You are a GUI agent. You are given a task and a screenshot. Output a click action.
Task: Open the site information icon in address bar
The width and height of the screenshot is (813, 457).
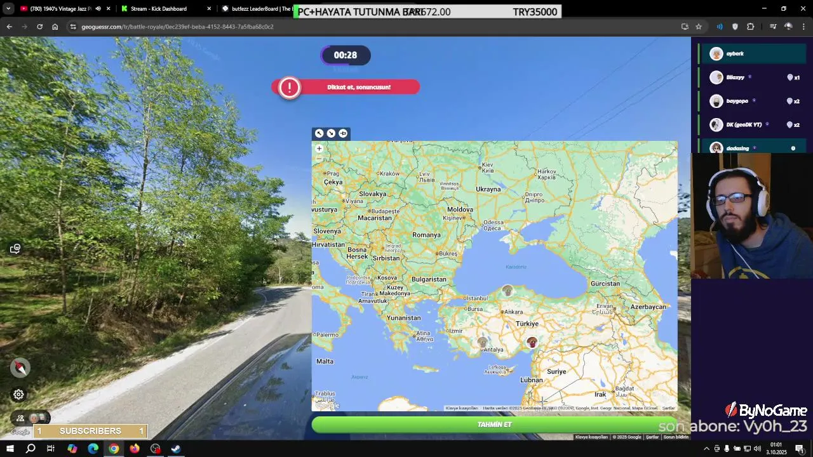[x=73, y=27]
